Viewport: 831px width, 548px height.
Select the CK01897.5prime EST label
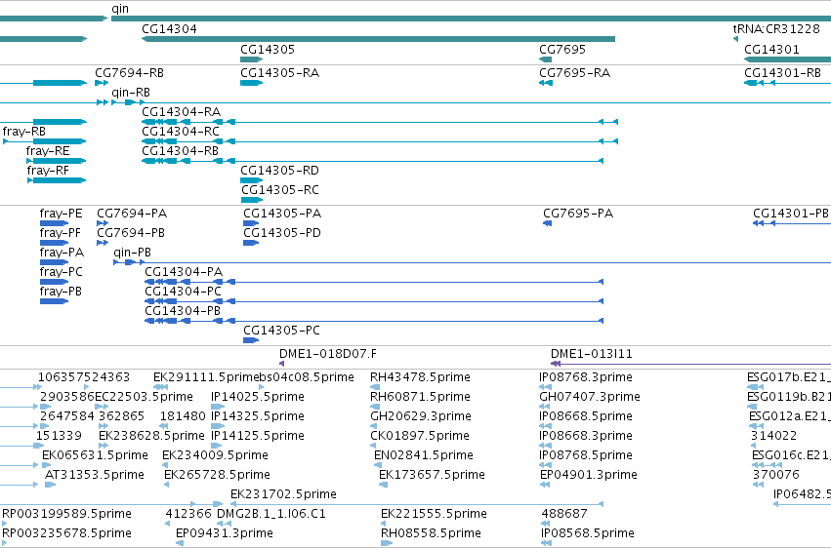coord(420,436)
